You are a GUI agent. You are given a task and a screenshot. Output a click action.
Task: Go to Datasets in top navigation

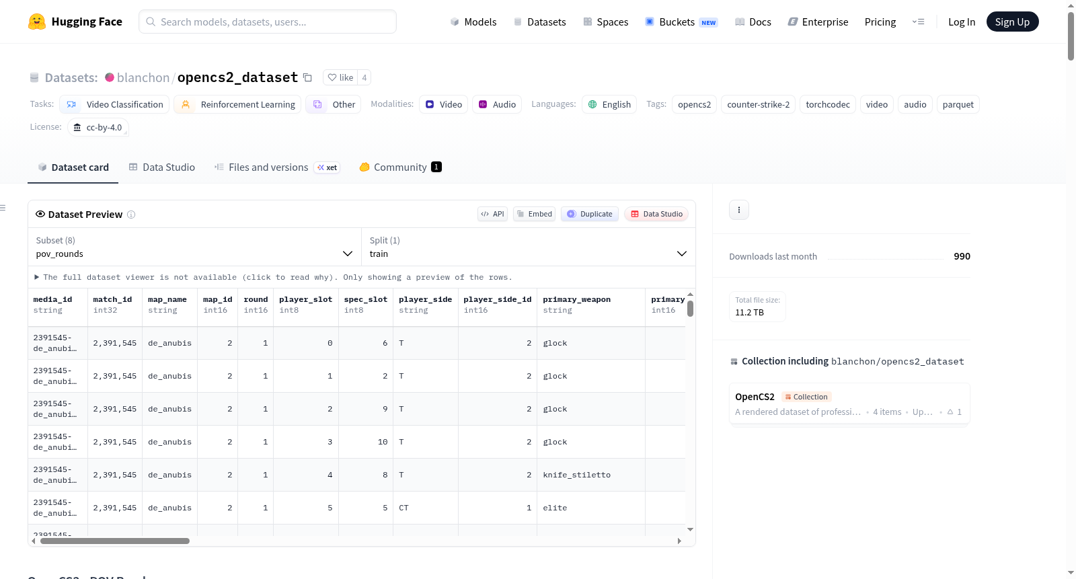(540, 22)
